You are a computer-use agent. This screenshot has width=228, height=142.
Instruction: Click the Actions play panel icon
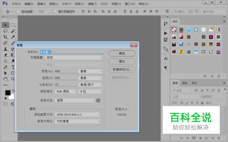coord(165,33)
